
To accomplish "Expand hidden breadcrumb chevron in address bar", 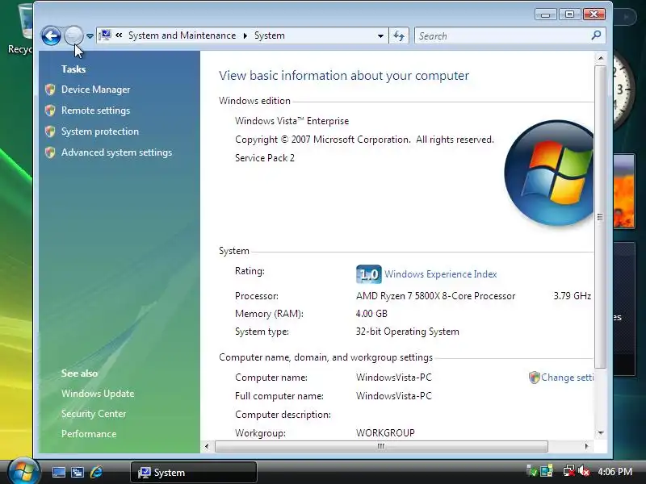I will pos(119,35).
